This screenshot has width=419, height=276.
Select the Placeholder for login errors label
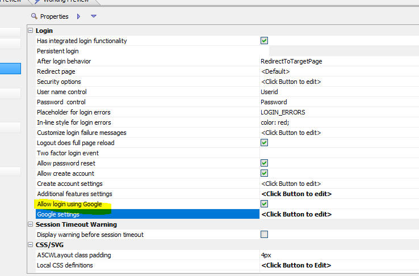coord(73,112)
